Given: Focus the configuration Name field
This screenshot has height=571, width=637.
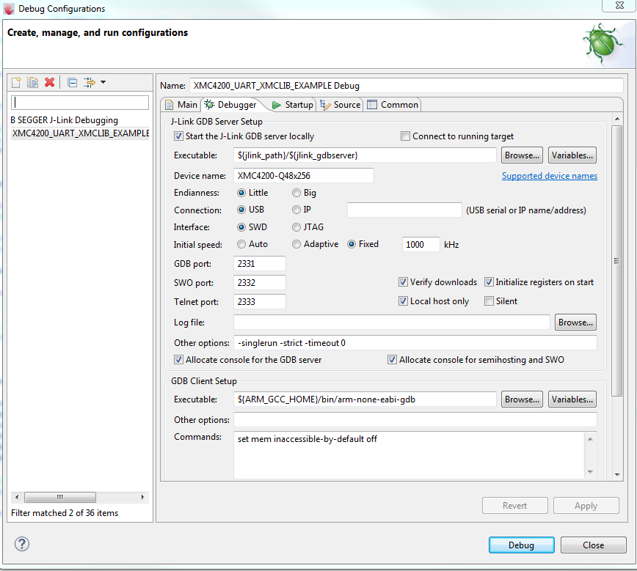Looking at the screenshot, I should (x=407, y=86).
